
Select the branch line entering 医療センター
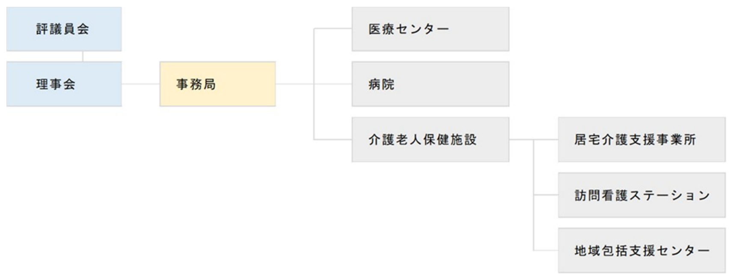coord(333,29)
